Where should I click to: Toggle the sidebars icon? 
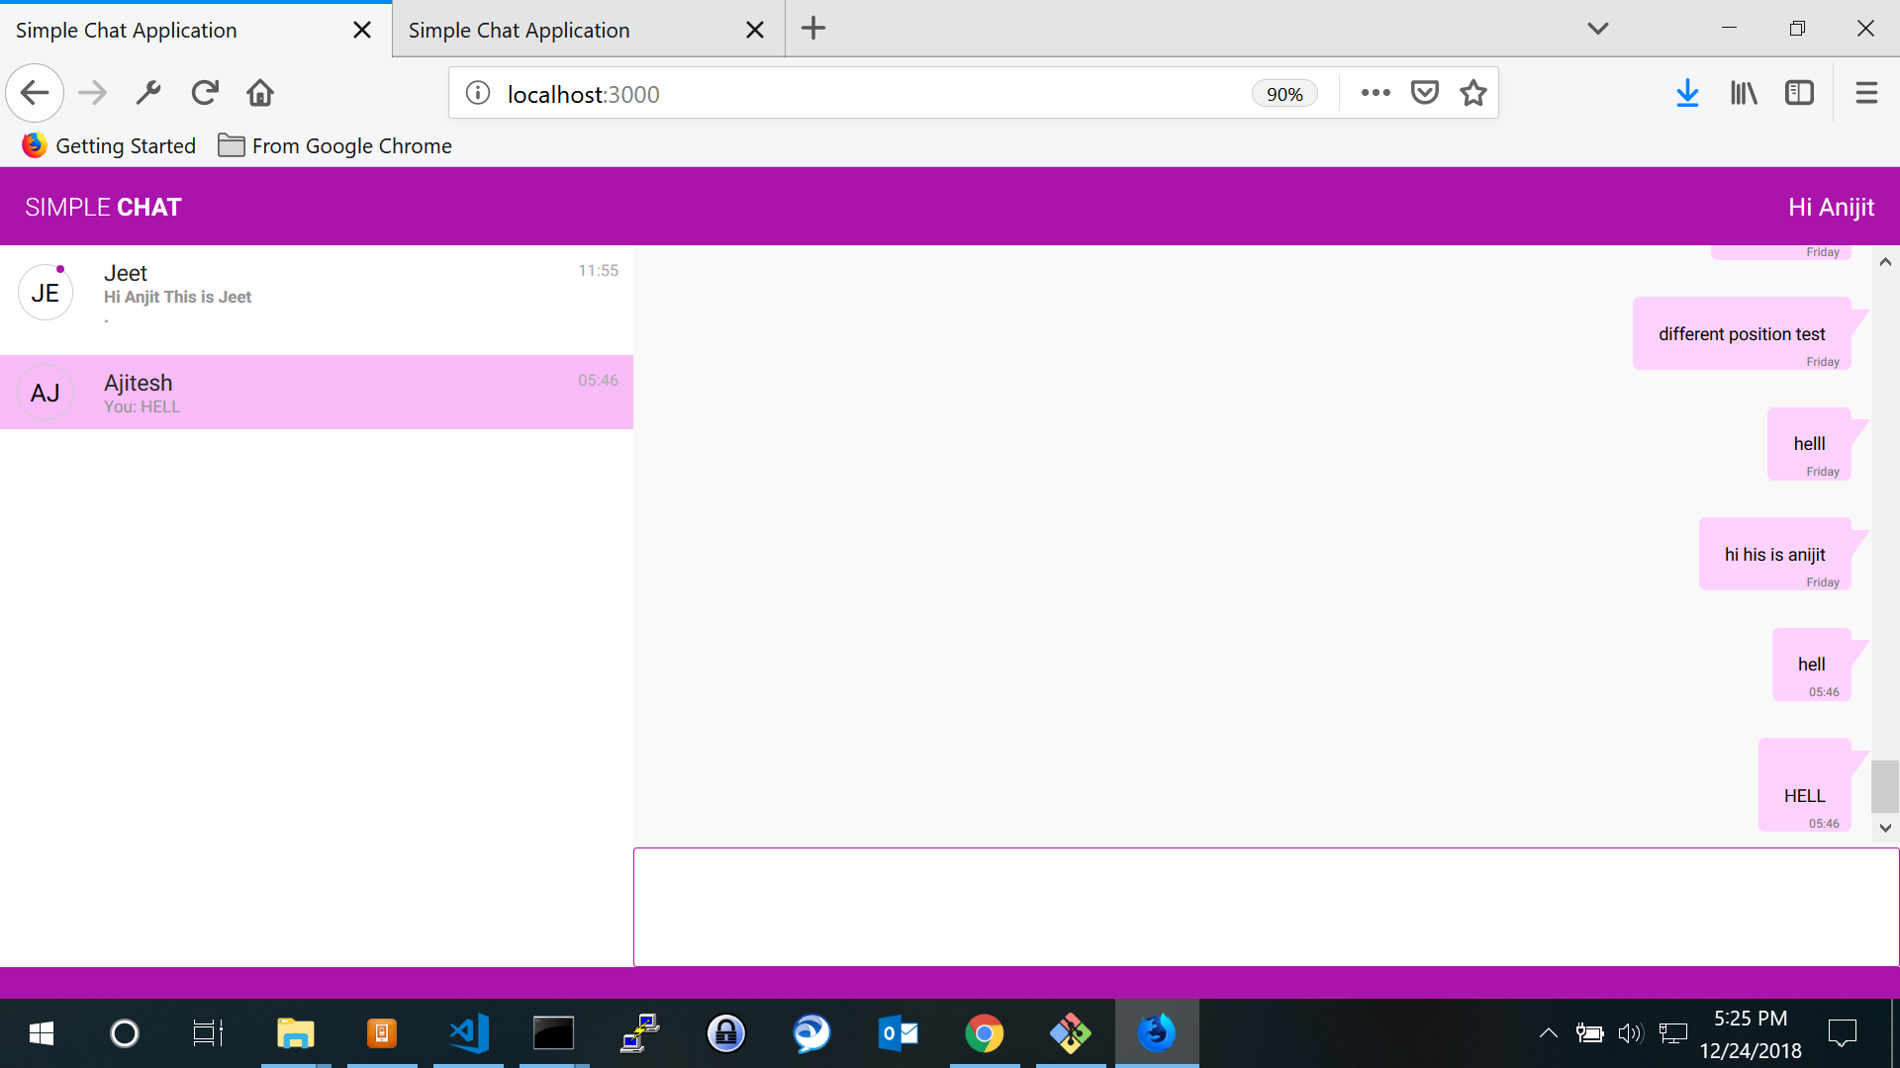[1799, 93]
